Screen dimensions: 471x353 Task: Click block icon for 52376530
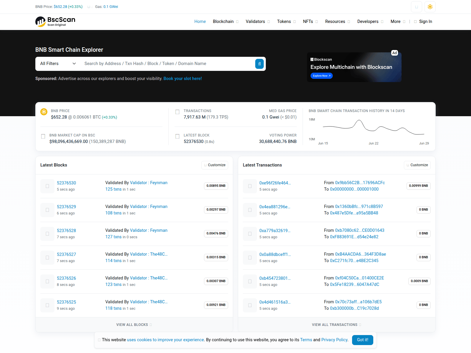click(x=47, y=186)
